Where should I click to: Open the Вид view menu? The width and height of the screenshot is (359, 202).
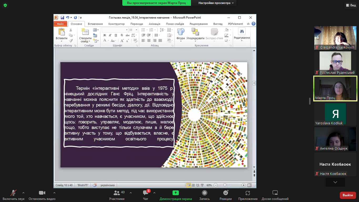(x=351, y=5)
